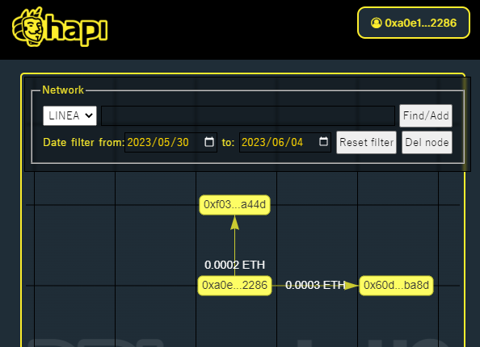Click the Reset filter button
480x347 pixels.
tap(366, 143)
